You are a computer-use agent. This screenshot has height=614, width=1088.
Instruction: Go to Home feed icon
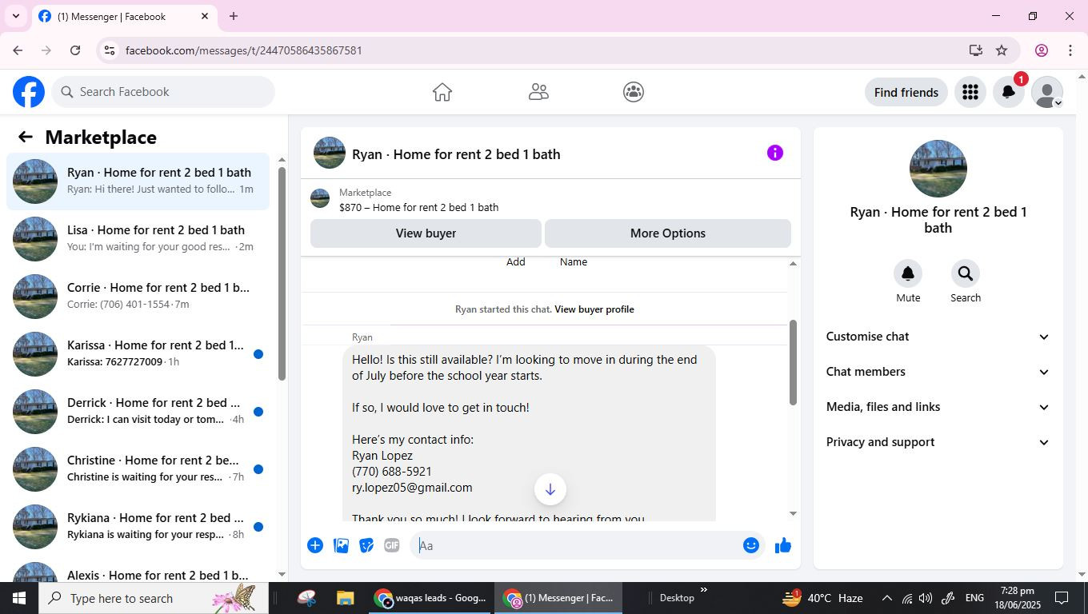(442, 92)
